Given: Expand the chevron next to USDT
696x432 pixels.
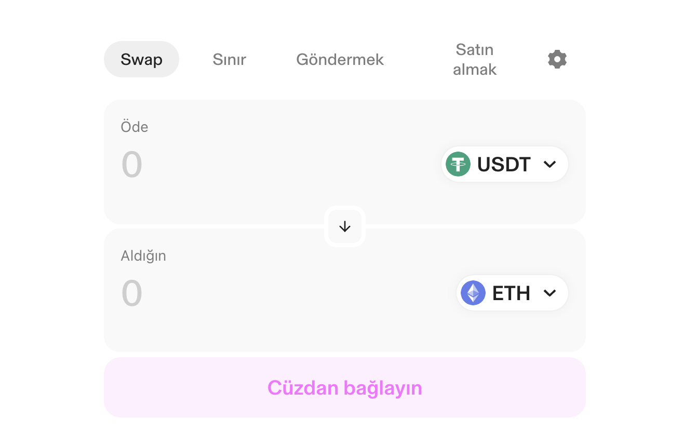Looking at the screenshot, I should coord(550,164).
